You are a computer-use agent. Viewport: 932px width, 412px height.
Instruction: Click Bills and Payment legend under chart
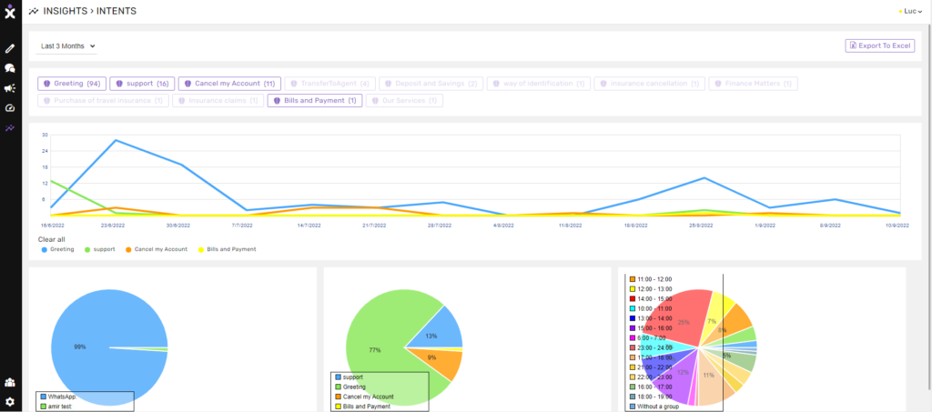pos(227,249)
